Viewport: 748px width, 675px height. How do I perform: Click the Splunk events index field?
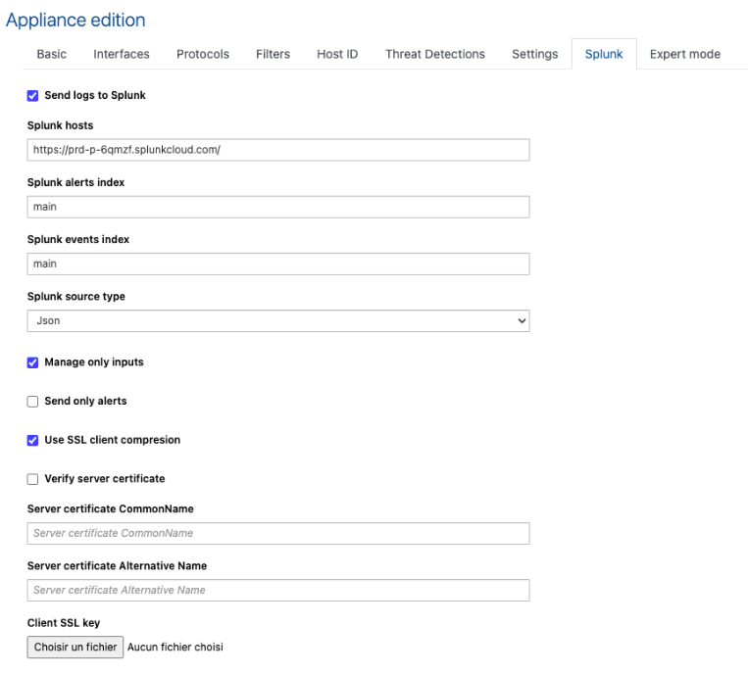tap(278, 264)
